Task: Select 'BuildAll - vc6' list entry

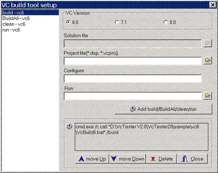Action: (30, 18)
